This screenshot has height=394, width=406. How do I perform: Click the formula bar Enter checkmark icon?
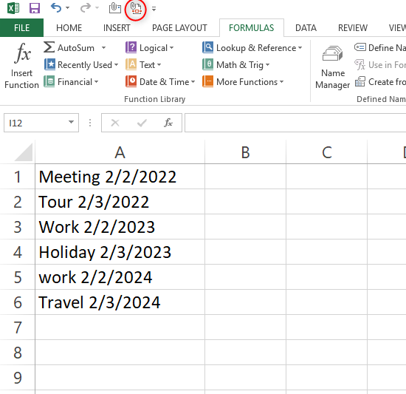point(142,123)
